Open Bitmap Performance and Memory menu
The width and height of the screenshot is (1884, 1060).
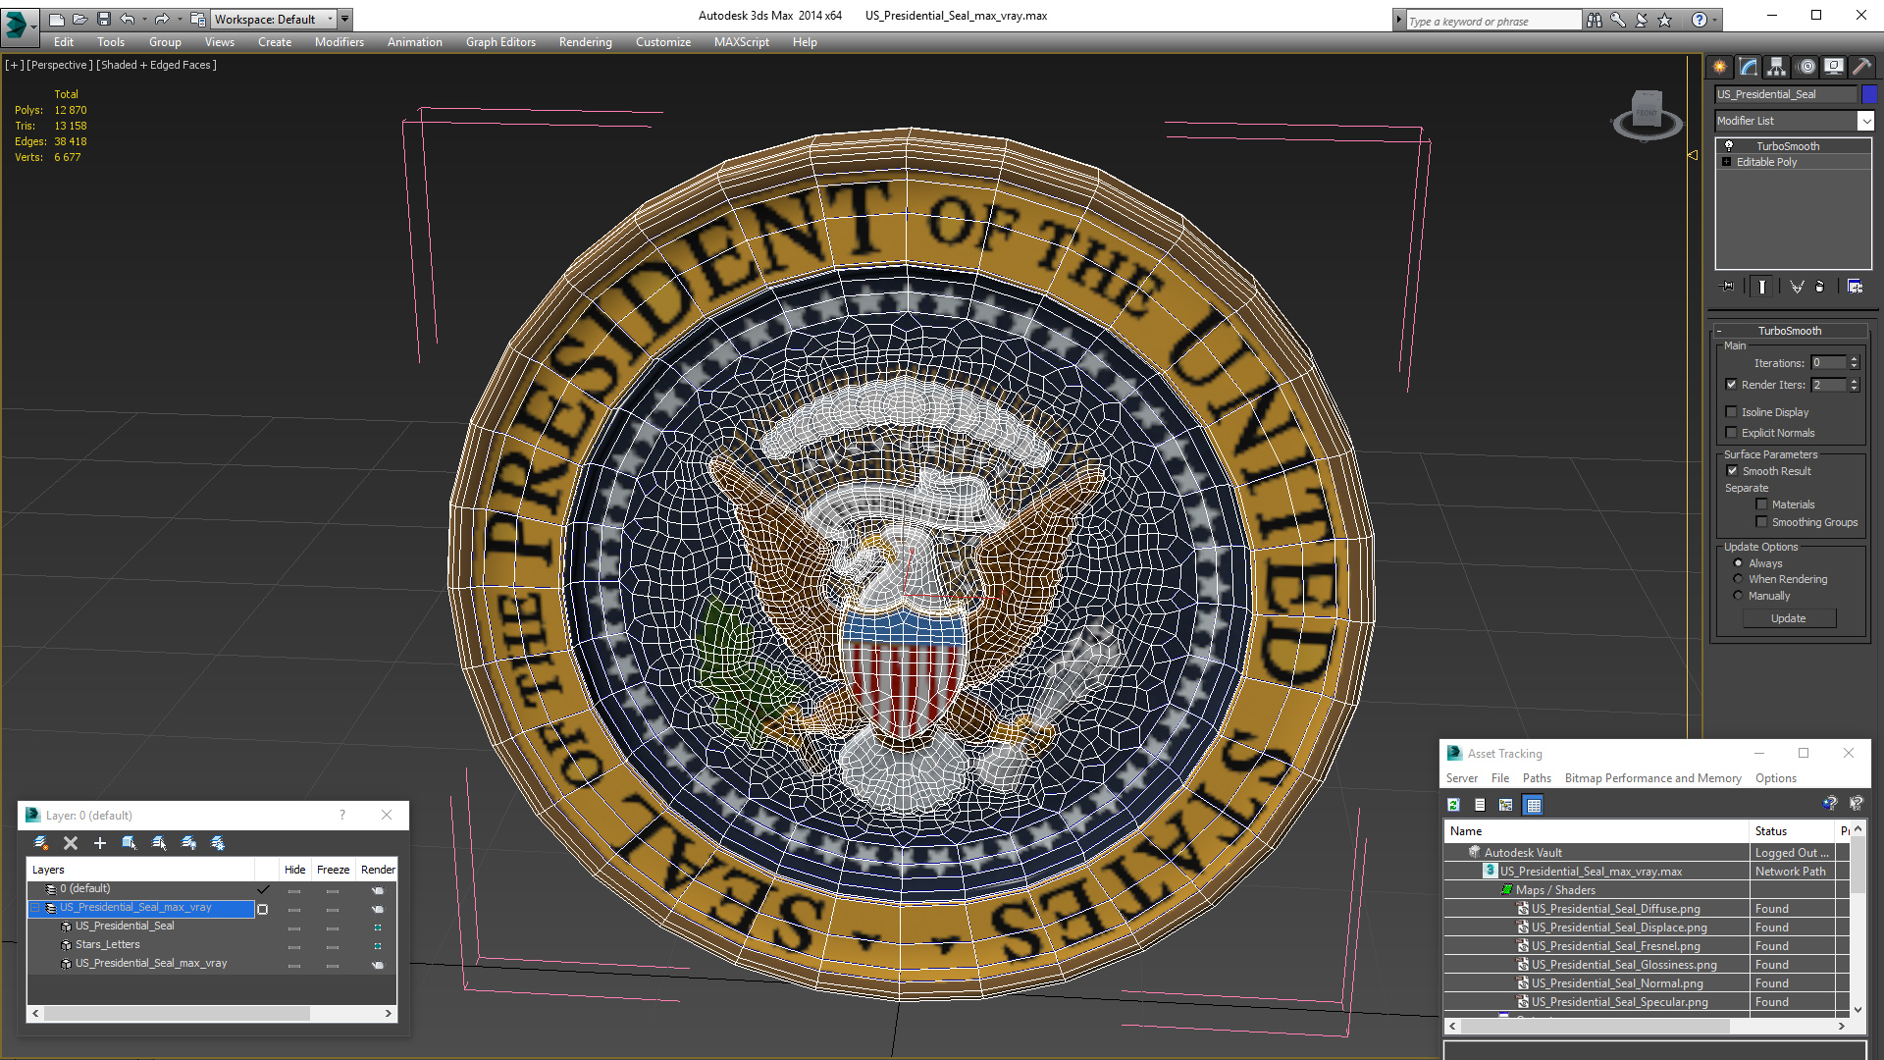(1652, 778)
